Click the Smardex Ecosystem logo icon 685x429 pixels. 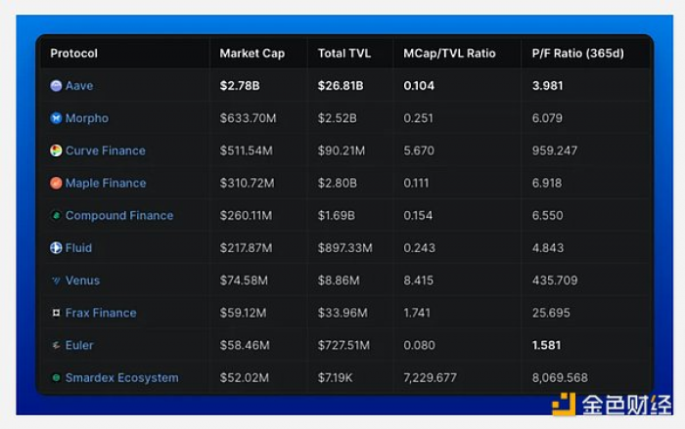[x=56, y=377]
